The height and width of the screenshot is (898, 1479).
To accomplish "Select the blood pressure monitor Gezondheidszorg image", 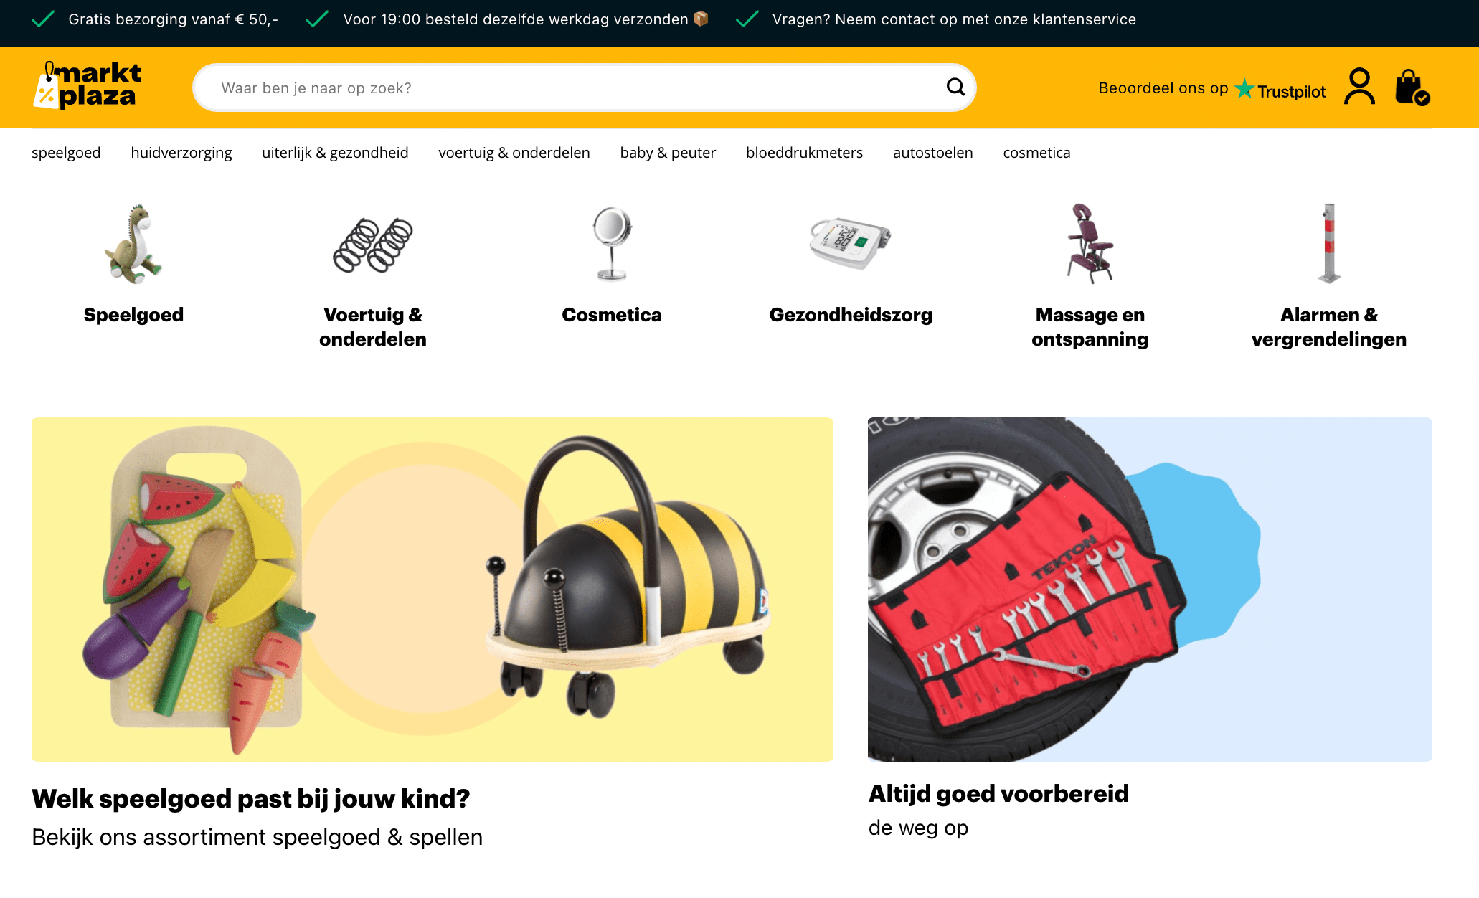I will (851, 242).
